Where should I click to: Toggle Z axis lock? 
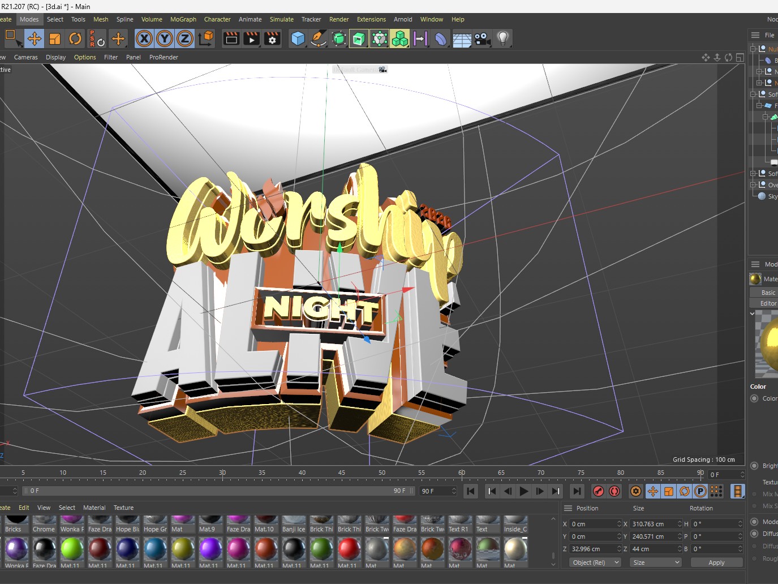pos(185,38)
